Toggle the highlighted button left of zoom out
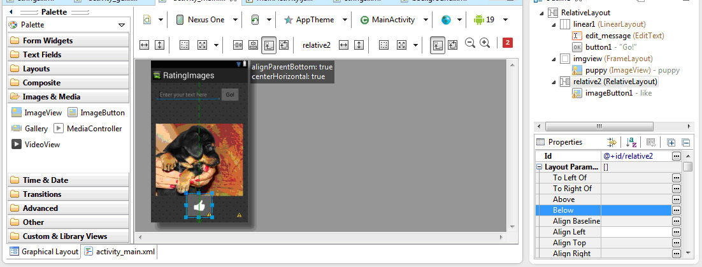The width and height of the screenshot is (702, 267). pyautogui.click(x=438, y=45)
